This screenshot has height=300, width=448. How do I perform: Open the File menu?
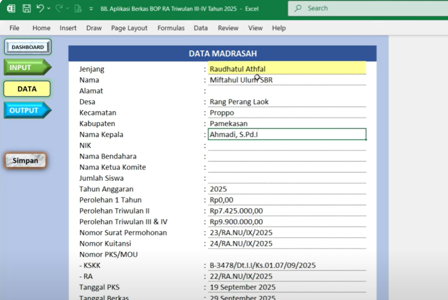14,28
